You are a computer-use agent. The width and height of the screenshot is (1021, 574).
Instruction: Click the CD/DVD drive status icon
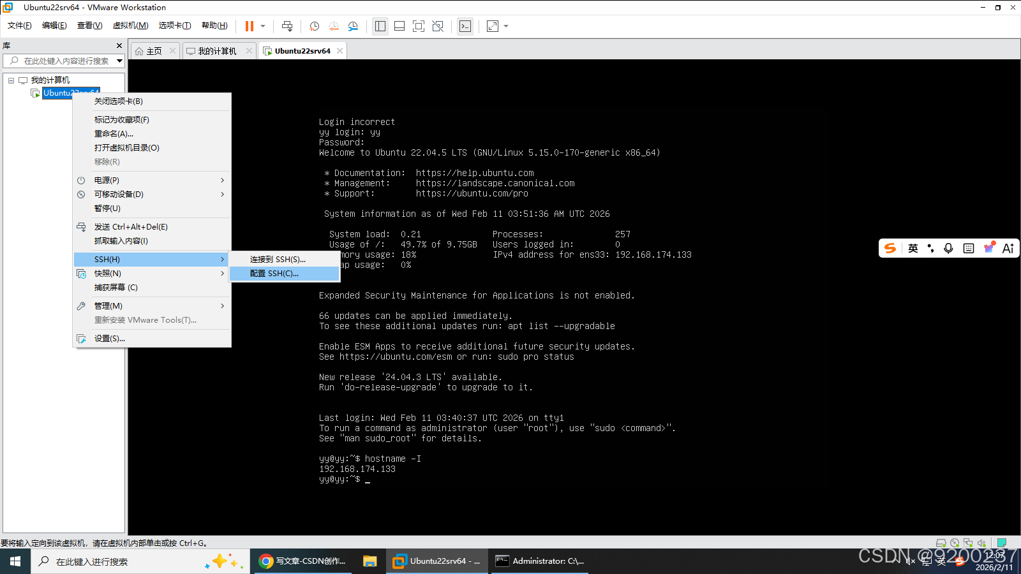coord(955,543)
